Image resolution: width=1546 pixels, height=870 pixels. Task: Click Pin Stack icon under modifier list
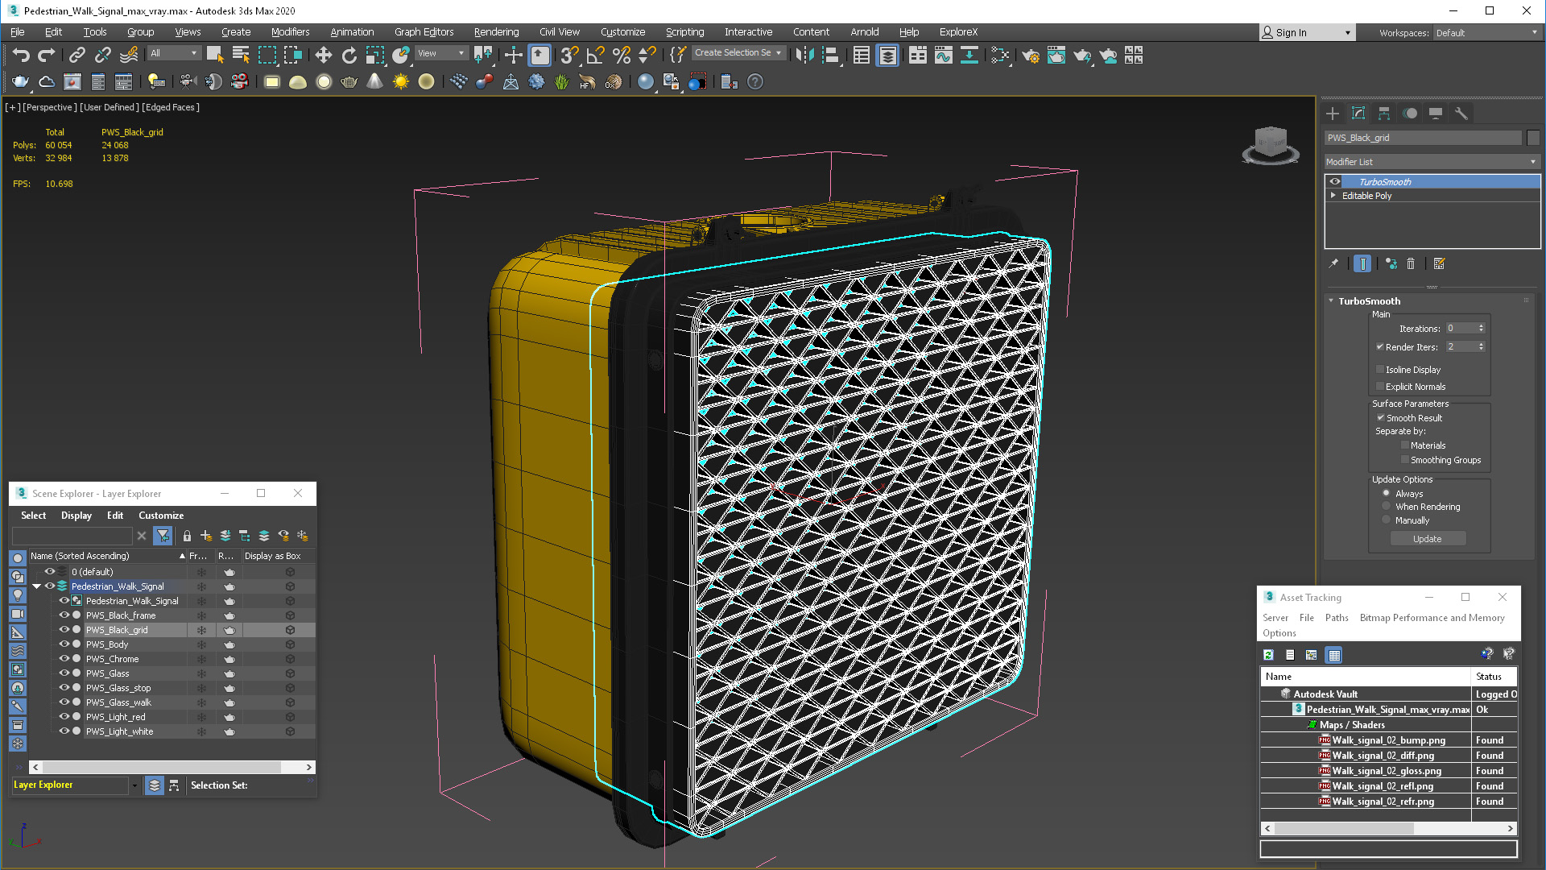point(1333,263)
